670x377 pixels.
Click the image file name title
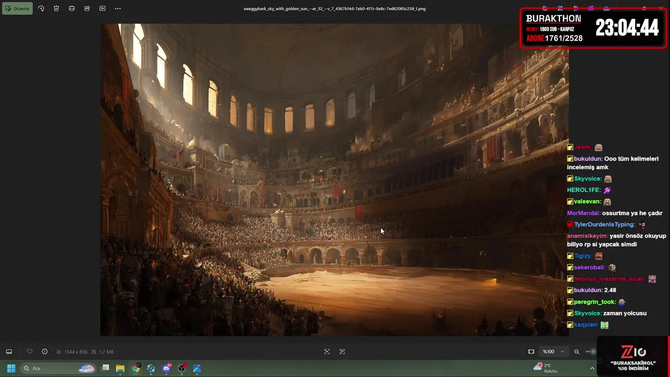coord(334,8)
